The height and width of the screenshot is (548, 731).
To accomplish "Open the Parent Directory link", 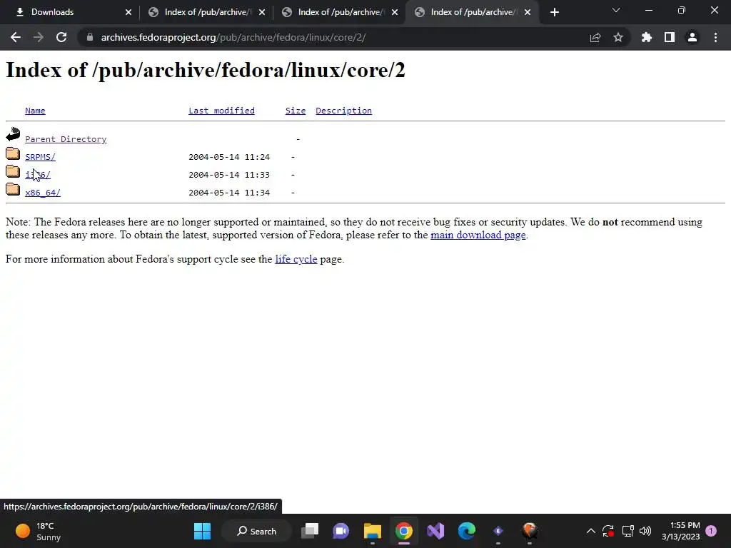I will 66,139.
